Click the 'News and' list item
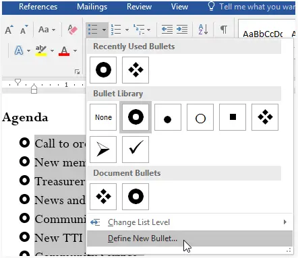Viewport: 298px width, 258px height. pyautogui.click(x=60, y=200)
